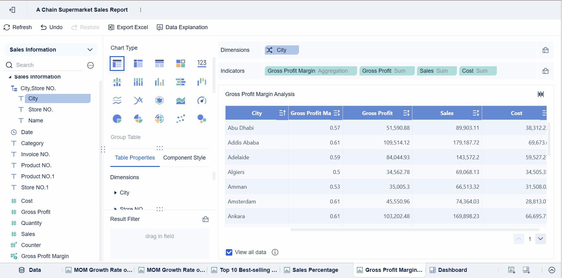The height and width of the screenshot is (278, 562).
Task: Click the column settings icon above the table
Action: pos(541,94)
